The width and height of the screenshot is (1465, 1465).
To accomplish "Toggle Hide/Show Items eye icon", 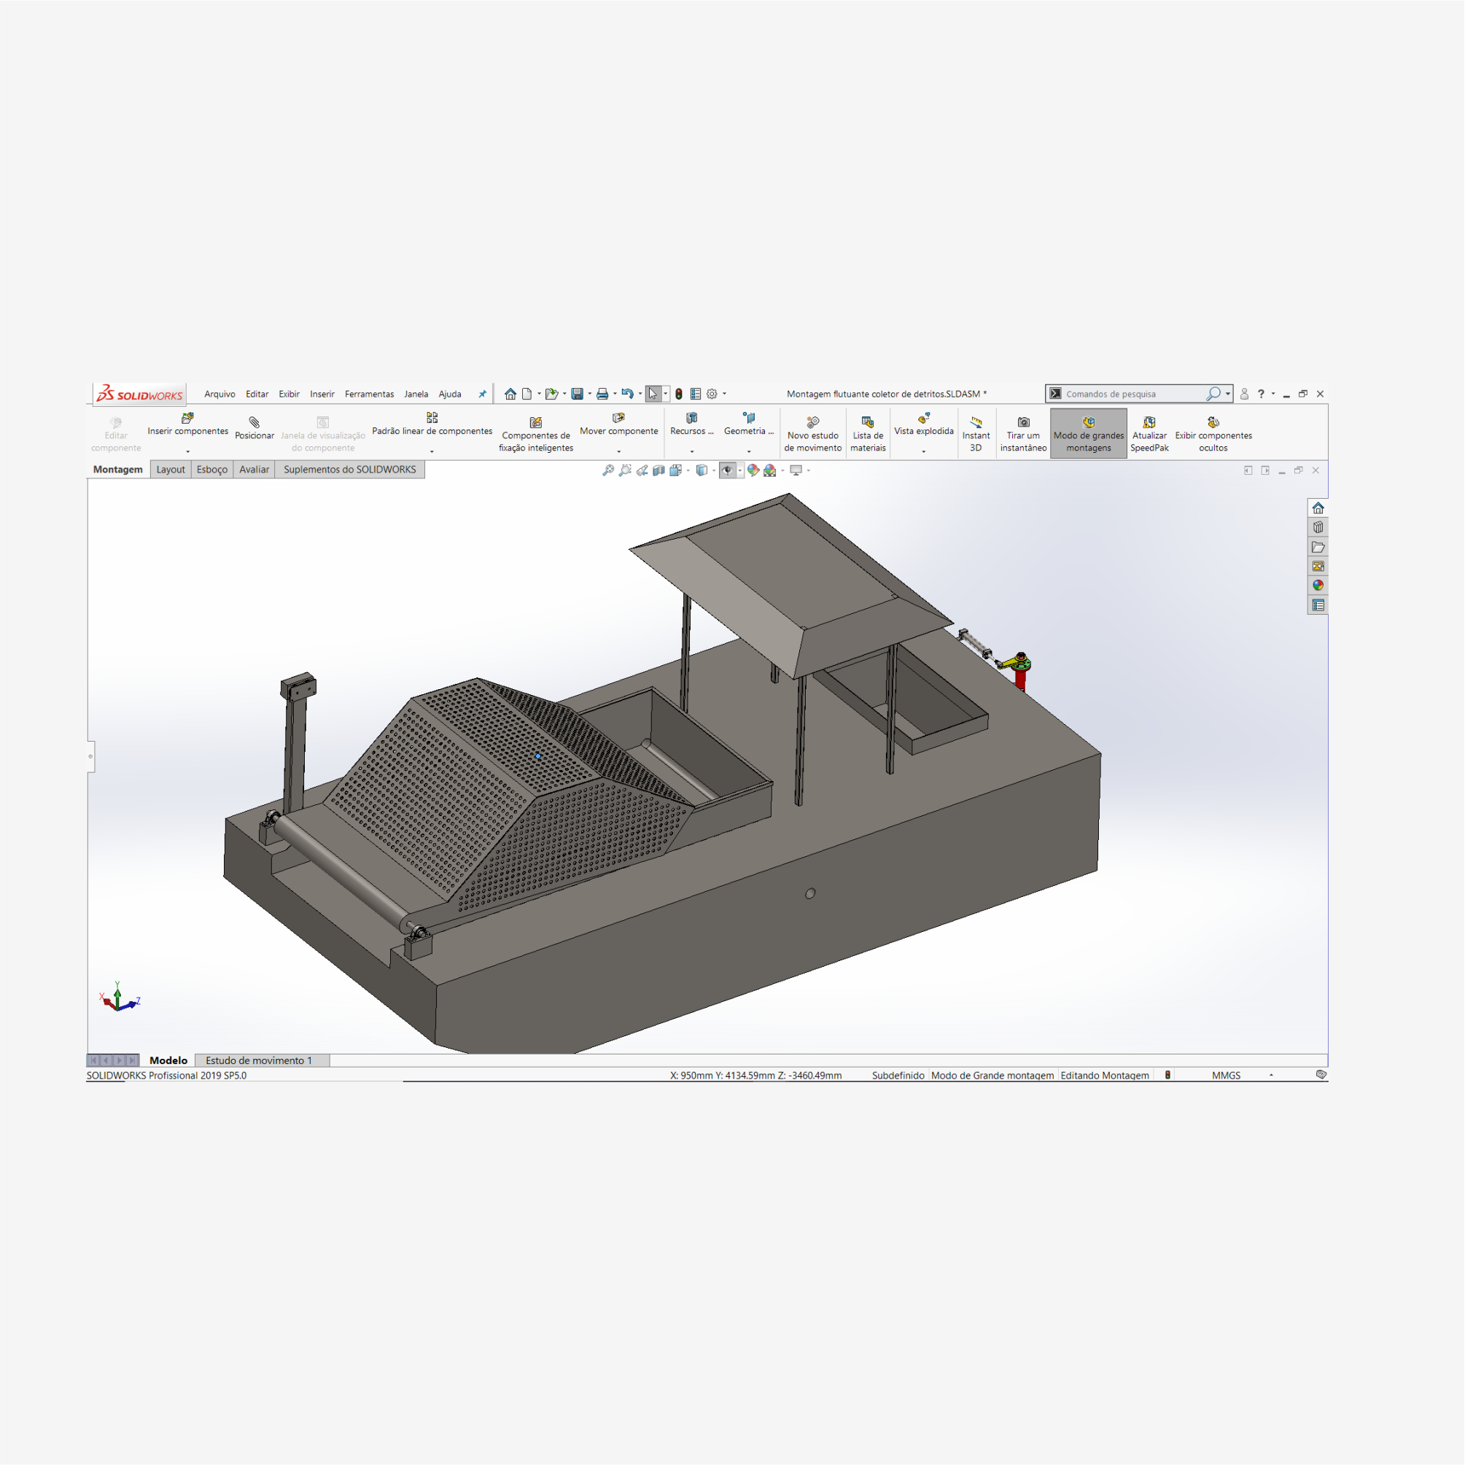I will point(727,470).
